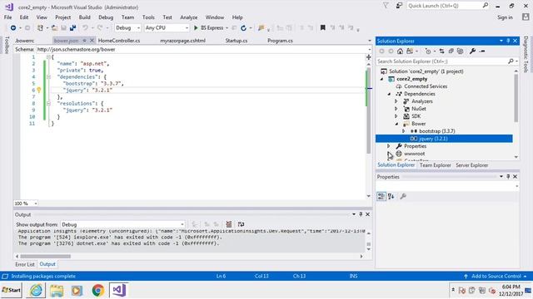533x299 pixels.
Task: Click Properties window Alphabetical sort icon
Action: click(x=391, y=196)
